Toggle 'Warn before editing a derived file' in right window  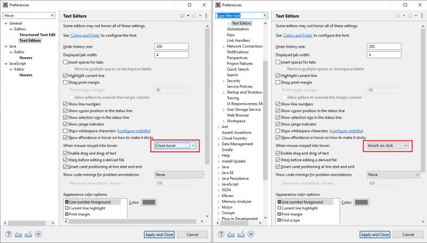coord(278,160)
